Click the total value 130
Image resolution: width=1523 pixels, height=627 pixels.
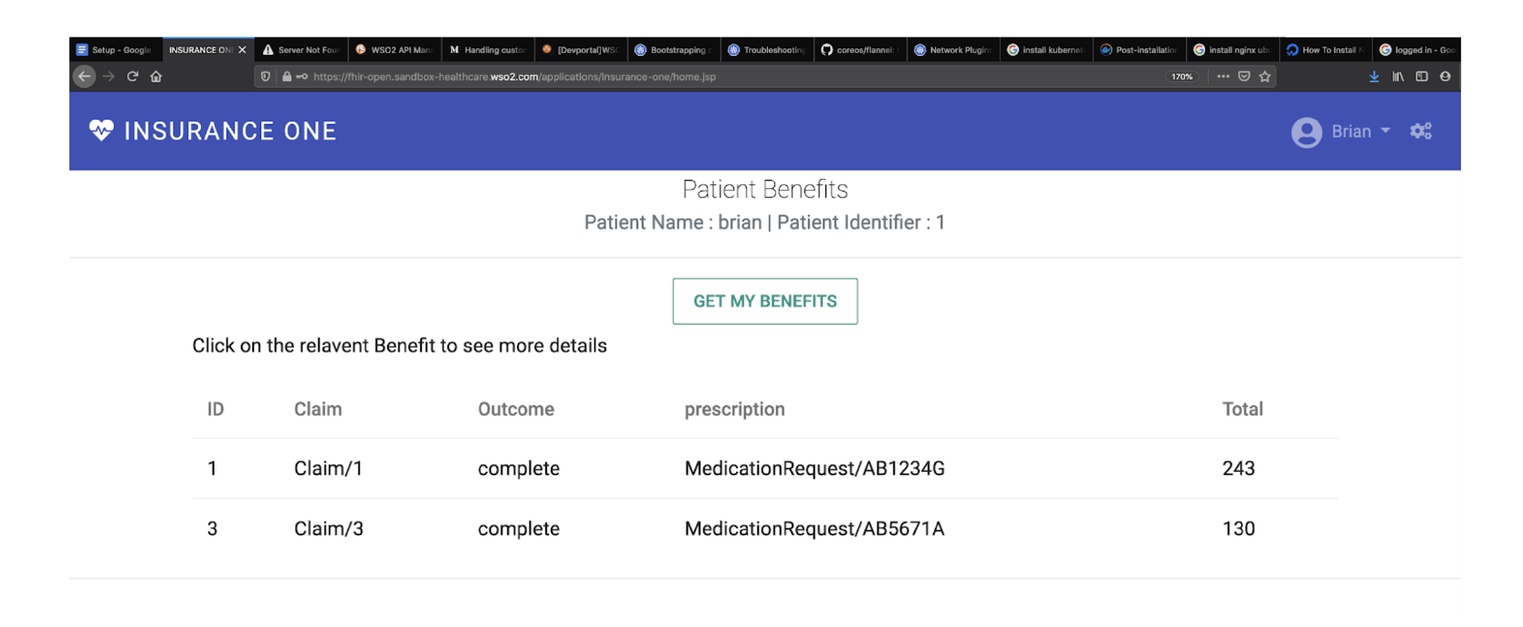[x=1238, y=528]
